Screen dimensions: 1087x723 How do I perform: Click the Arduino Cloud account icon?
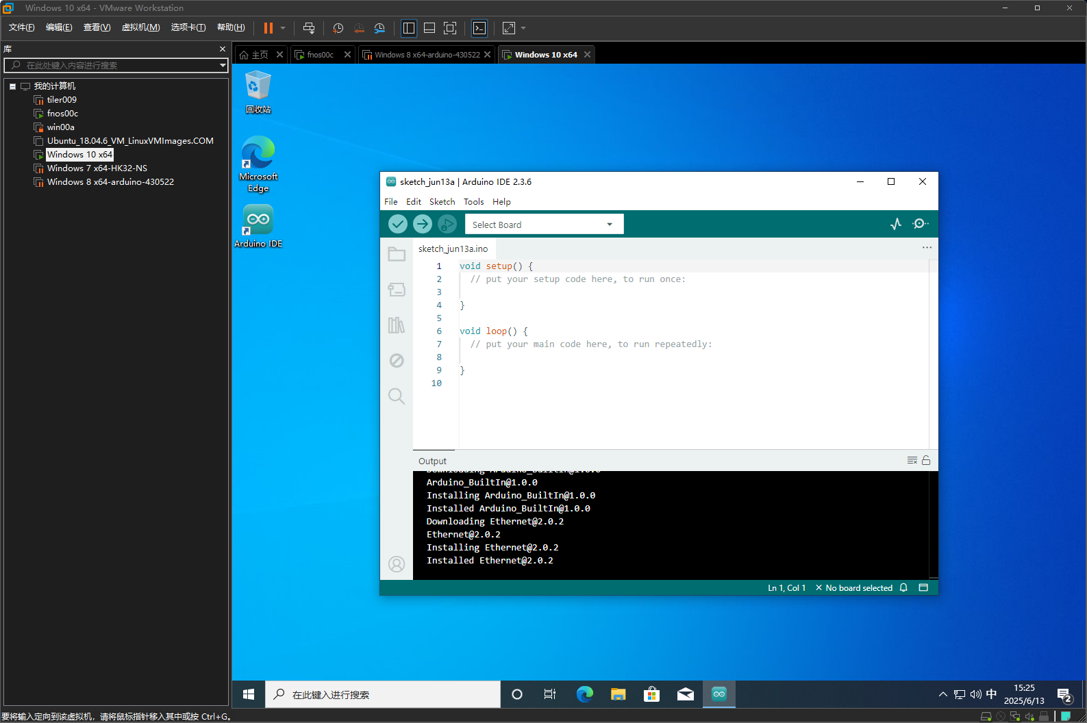pyautogui.click(x=397, y=563)
